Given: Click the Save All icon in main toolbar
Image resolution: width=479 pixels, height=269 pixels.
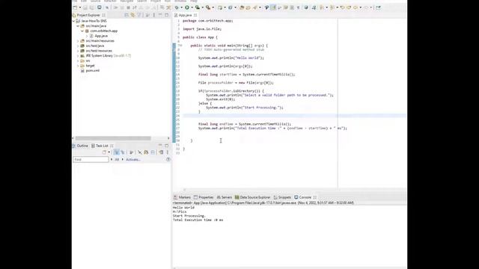Looking at the screenshot, I should point(92,7).
